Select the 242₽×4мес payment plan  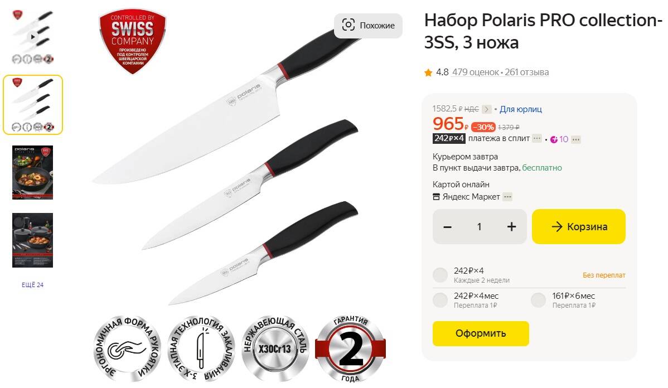tap(440, 300)
